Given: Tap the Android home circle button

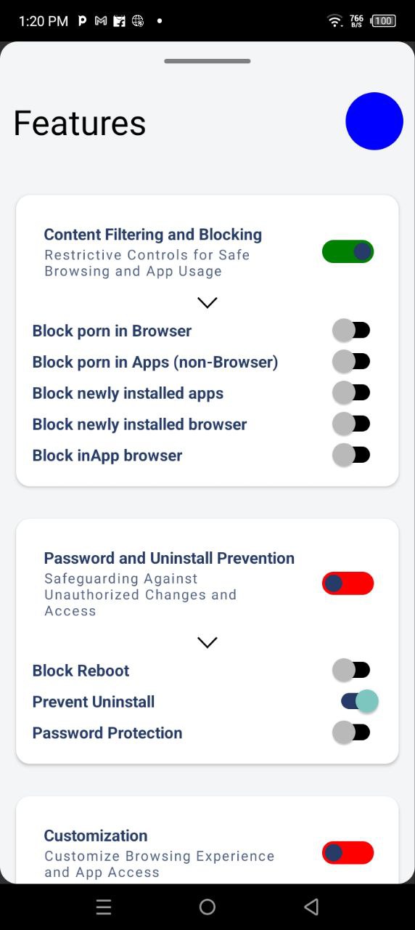Looking at the screenshot, I should pos(207,907).
